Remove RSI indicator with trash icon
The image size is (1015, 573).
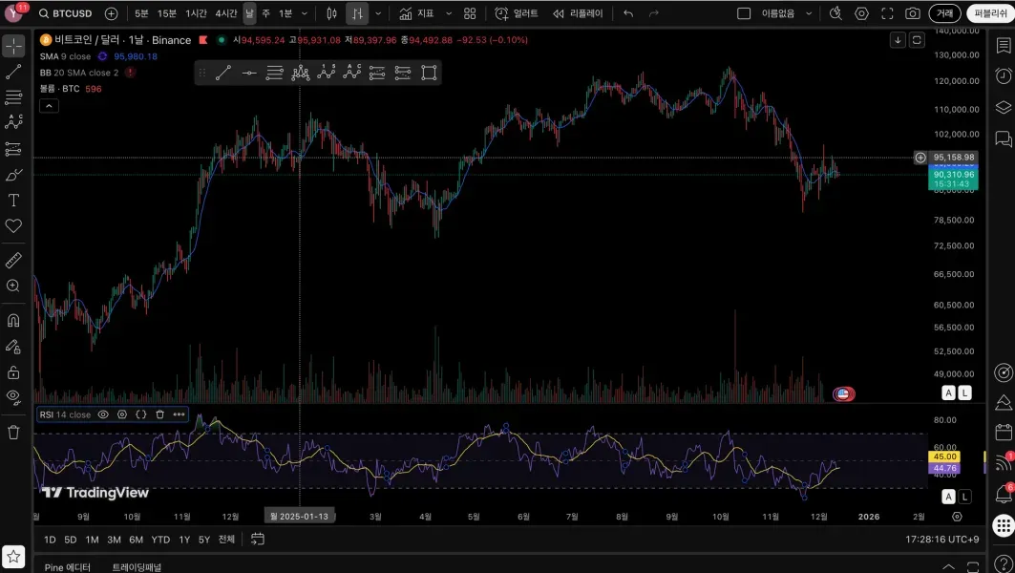pos(159,414)
